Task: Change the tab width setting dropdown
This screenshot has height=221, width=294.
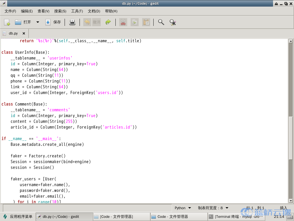Action: [x=213, y=208]
